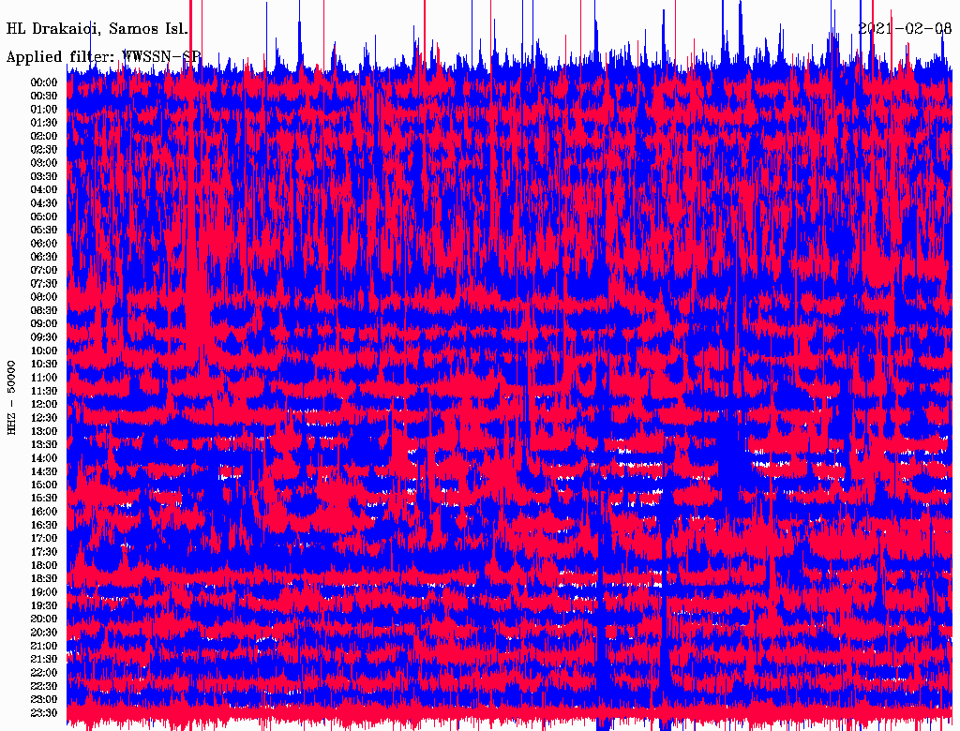Select the 18:00 time row label
The image size is (960, 731).
click(x=44, y=566)
